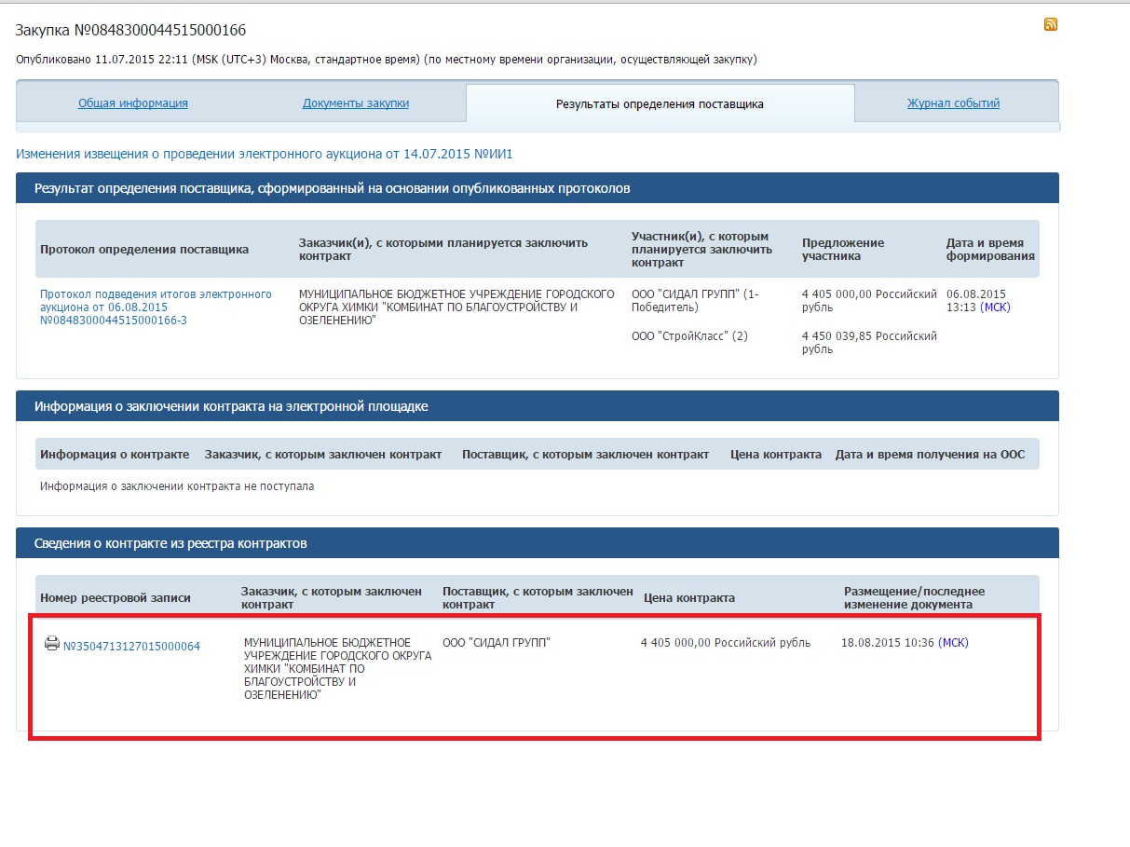Viewport: 1130px width, 847px height.
Task: Click the Закупка №0848300044515000166 heading
Action: (131, 31)
